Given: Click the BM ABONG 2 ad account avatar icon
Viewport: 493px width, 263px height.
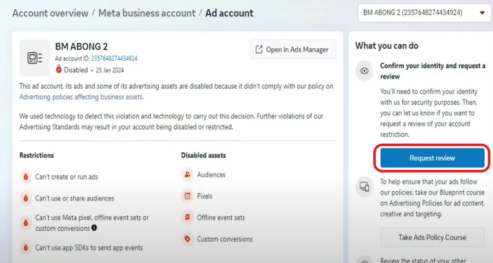Looking at the screenshot, I should pos(35,58).
